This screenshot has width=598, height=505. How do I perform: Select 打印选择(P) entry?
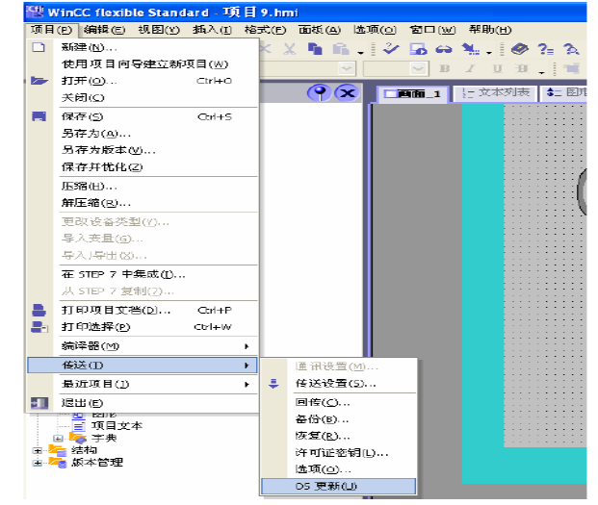[x=143, y=327]
